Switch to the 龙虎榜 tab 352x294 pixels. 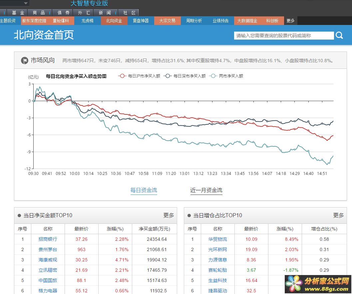(87, 21)
